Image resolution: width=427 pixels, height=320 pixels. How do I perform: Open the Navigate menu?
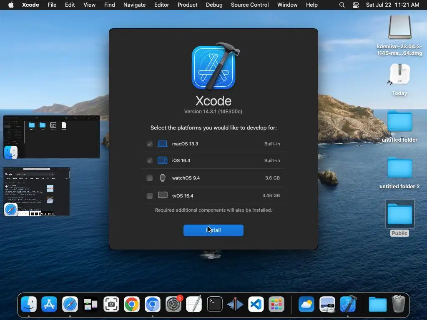[x=135, y=5]
